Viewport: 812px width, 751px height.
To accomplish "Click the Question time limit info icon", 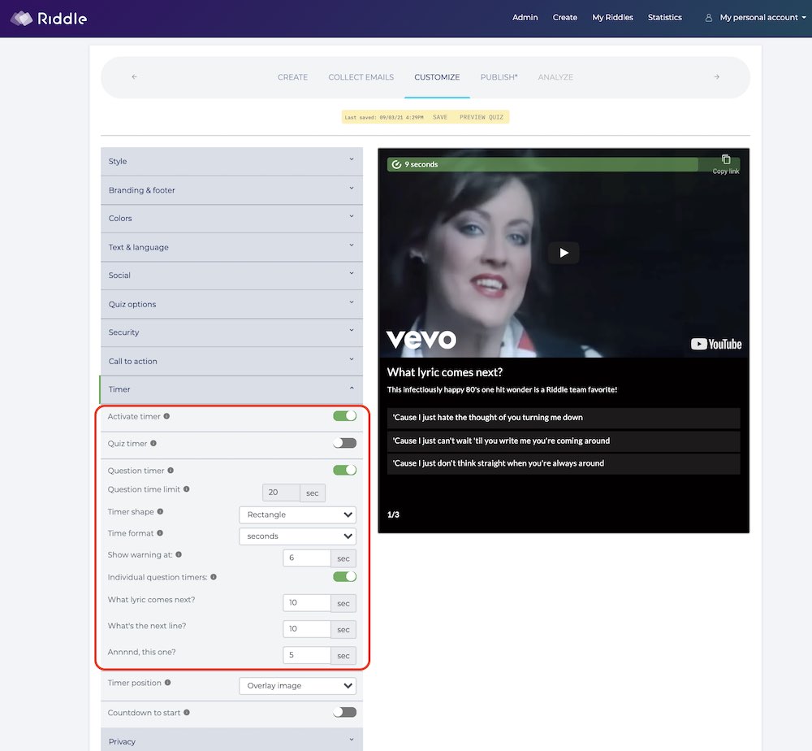I will pos(187,488).
